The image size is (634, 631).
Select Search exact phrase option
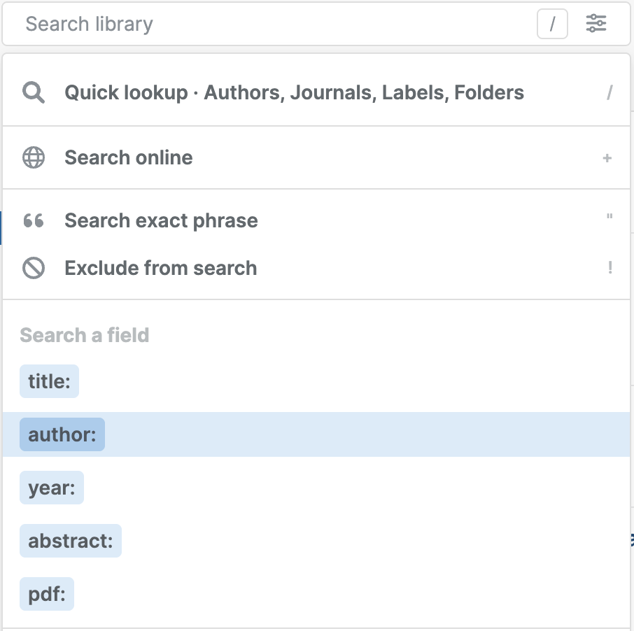[161, 221]
